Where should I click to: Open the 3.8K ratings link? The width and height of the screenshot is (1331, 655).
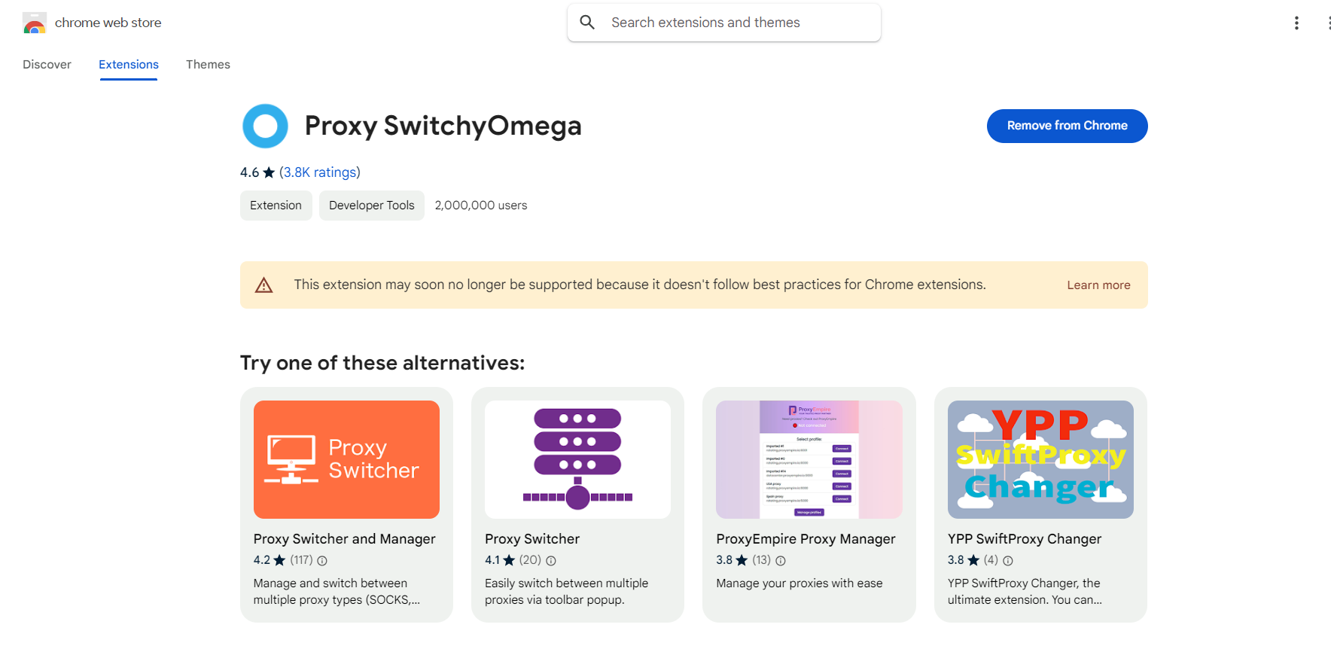pyautogui.click(x=319, y=172)
